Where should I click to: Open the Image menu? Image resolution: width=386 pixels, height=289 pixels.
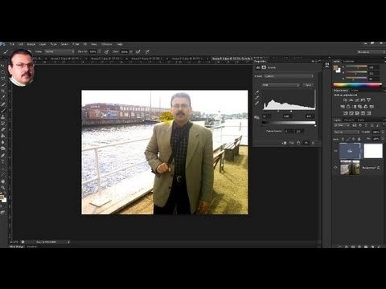tap(31, 44)
